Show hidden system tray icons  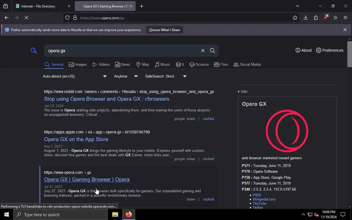coord(303,215)
